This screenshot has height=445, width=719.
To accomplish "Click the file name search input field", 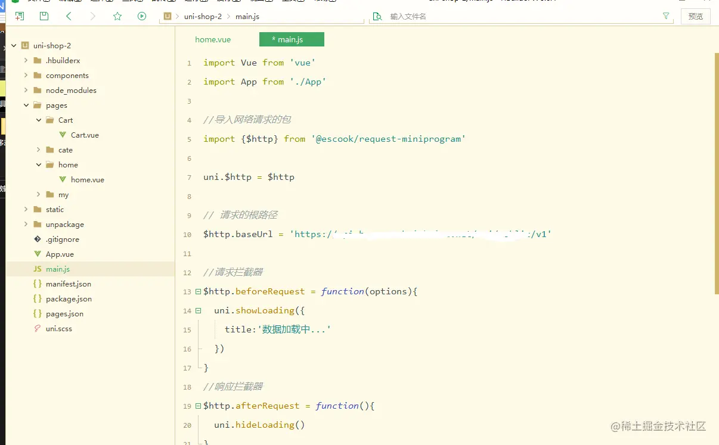I will click(x=523, y=16).
